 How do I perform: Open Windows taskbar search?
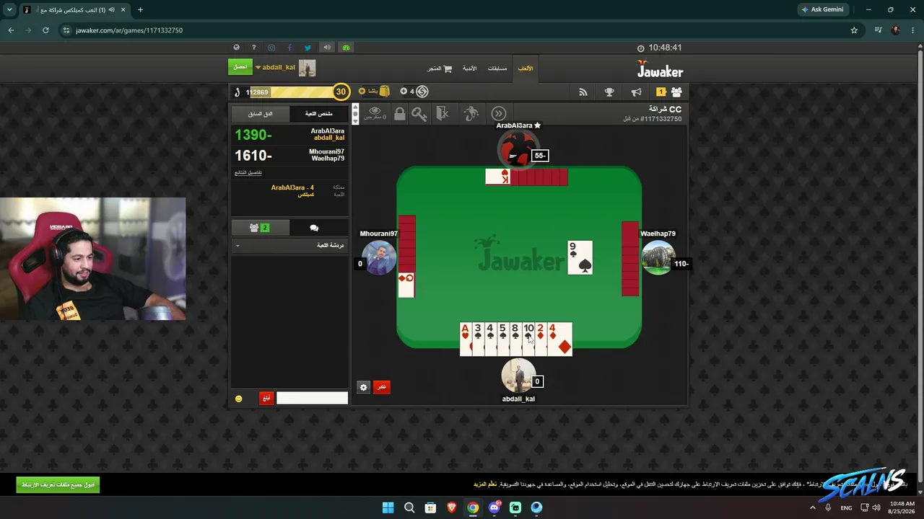(409, 507)
